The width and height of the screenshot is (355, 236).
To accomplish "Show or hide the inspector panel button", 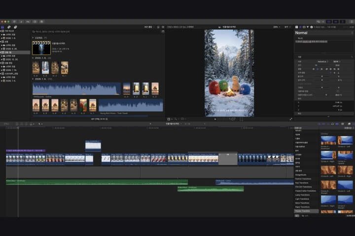I will (343, 22).
